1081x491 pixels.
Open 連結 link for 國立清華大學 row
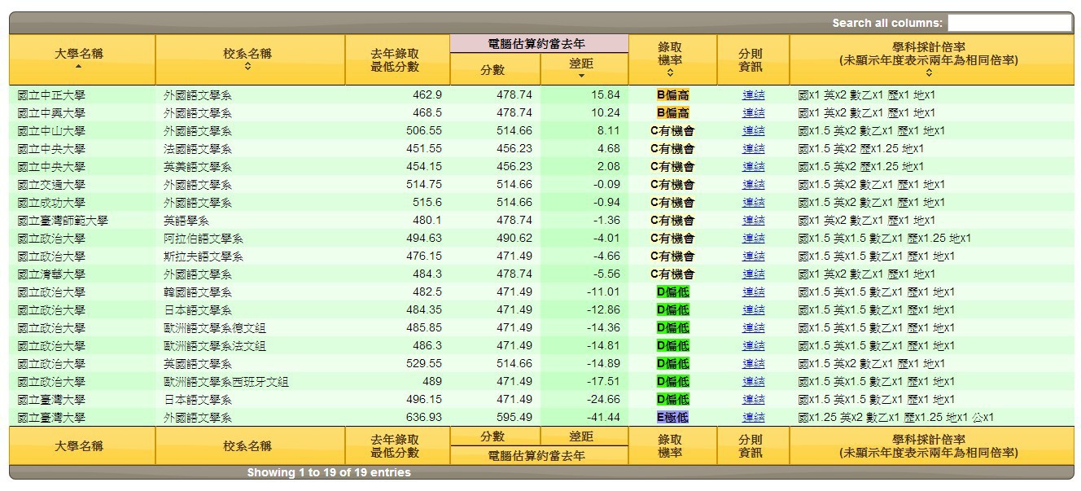pos(753,274)
